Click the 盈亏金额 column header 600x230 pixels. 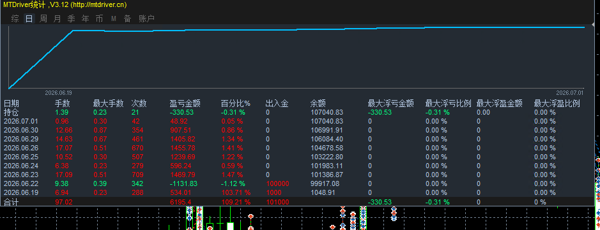click(185, 103)
